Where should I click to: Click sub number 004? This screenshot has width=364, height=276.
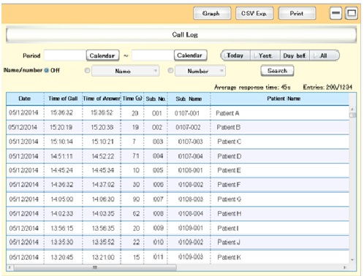coord(158,156)
